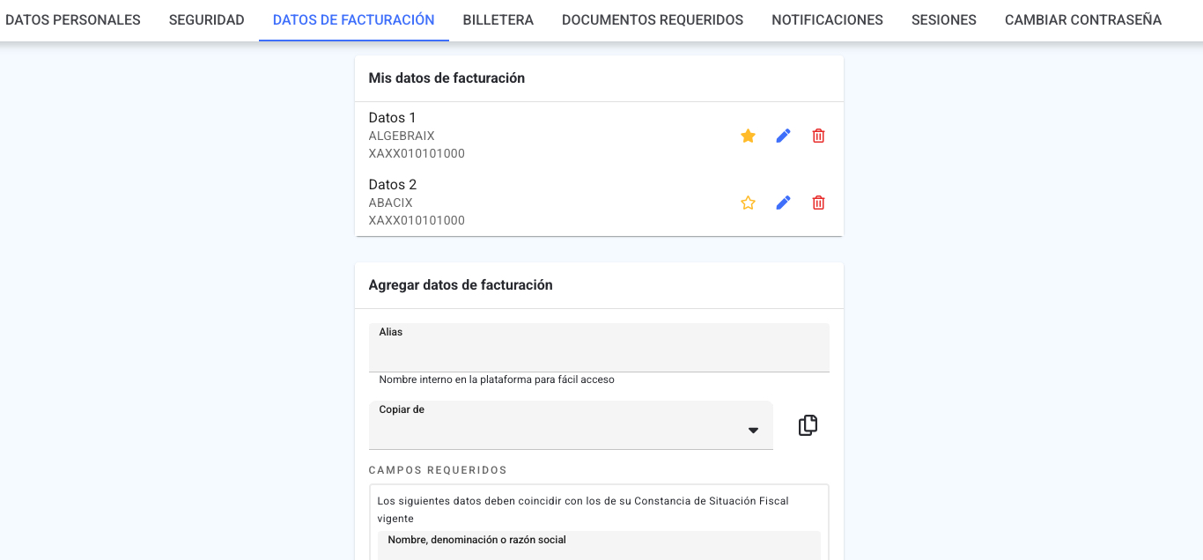
Task: Mark Datos 2 as favorite with star
Action: point(748,203)
